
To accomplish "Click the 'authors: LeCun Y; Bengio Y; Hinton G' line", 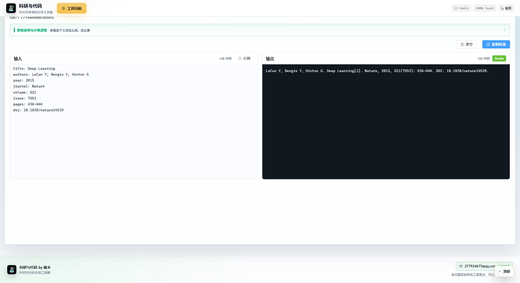I will [51, 74].
